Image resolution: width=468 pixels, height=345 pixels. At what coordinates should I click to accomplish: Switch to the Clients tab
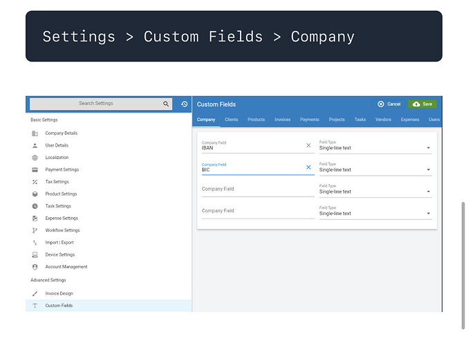click(x=231, y=120)
